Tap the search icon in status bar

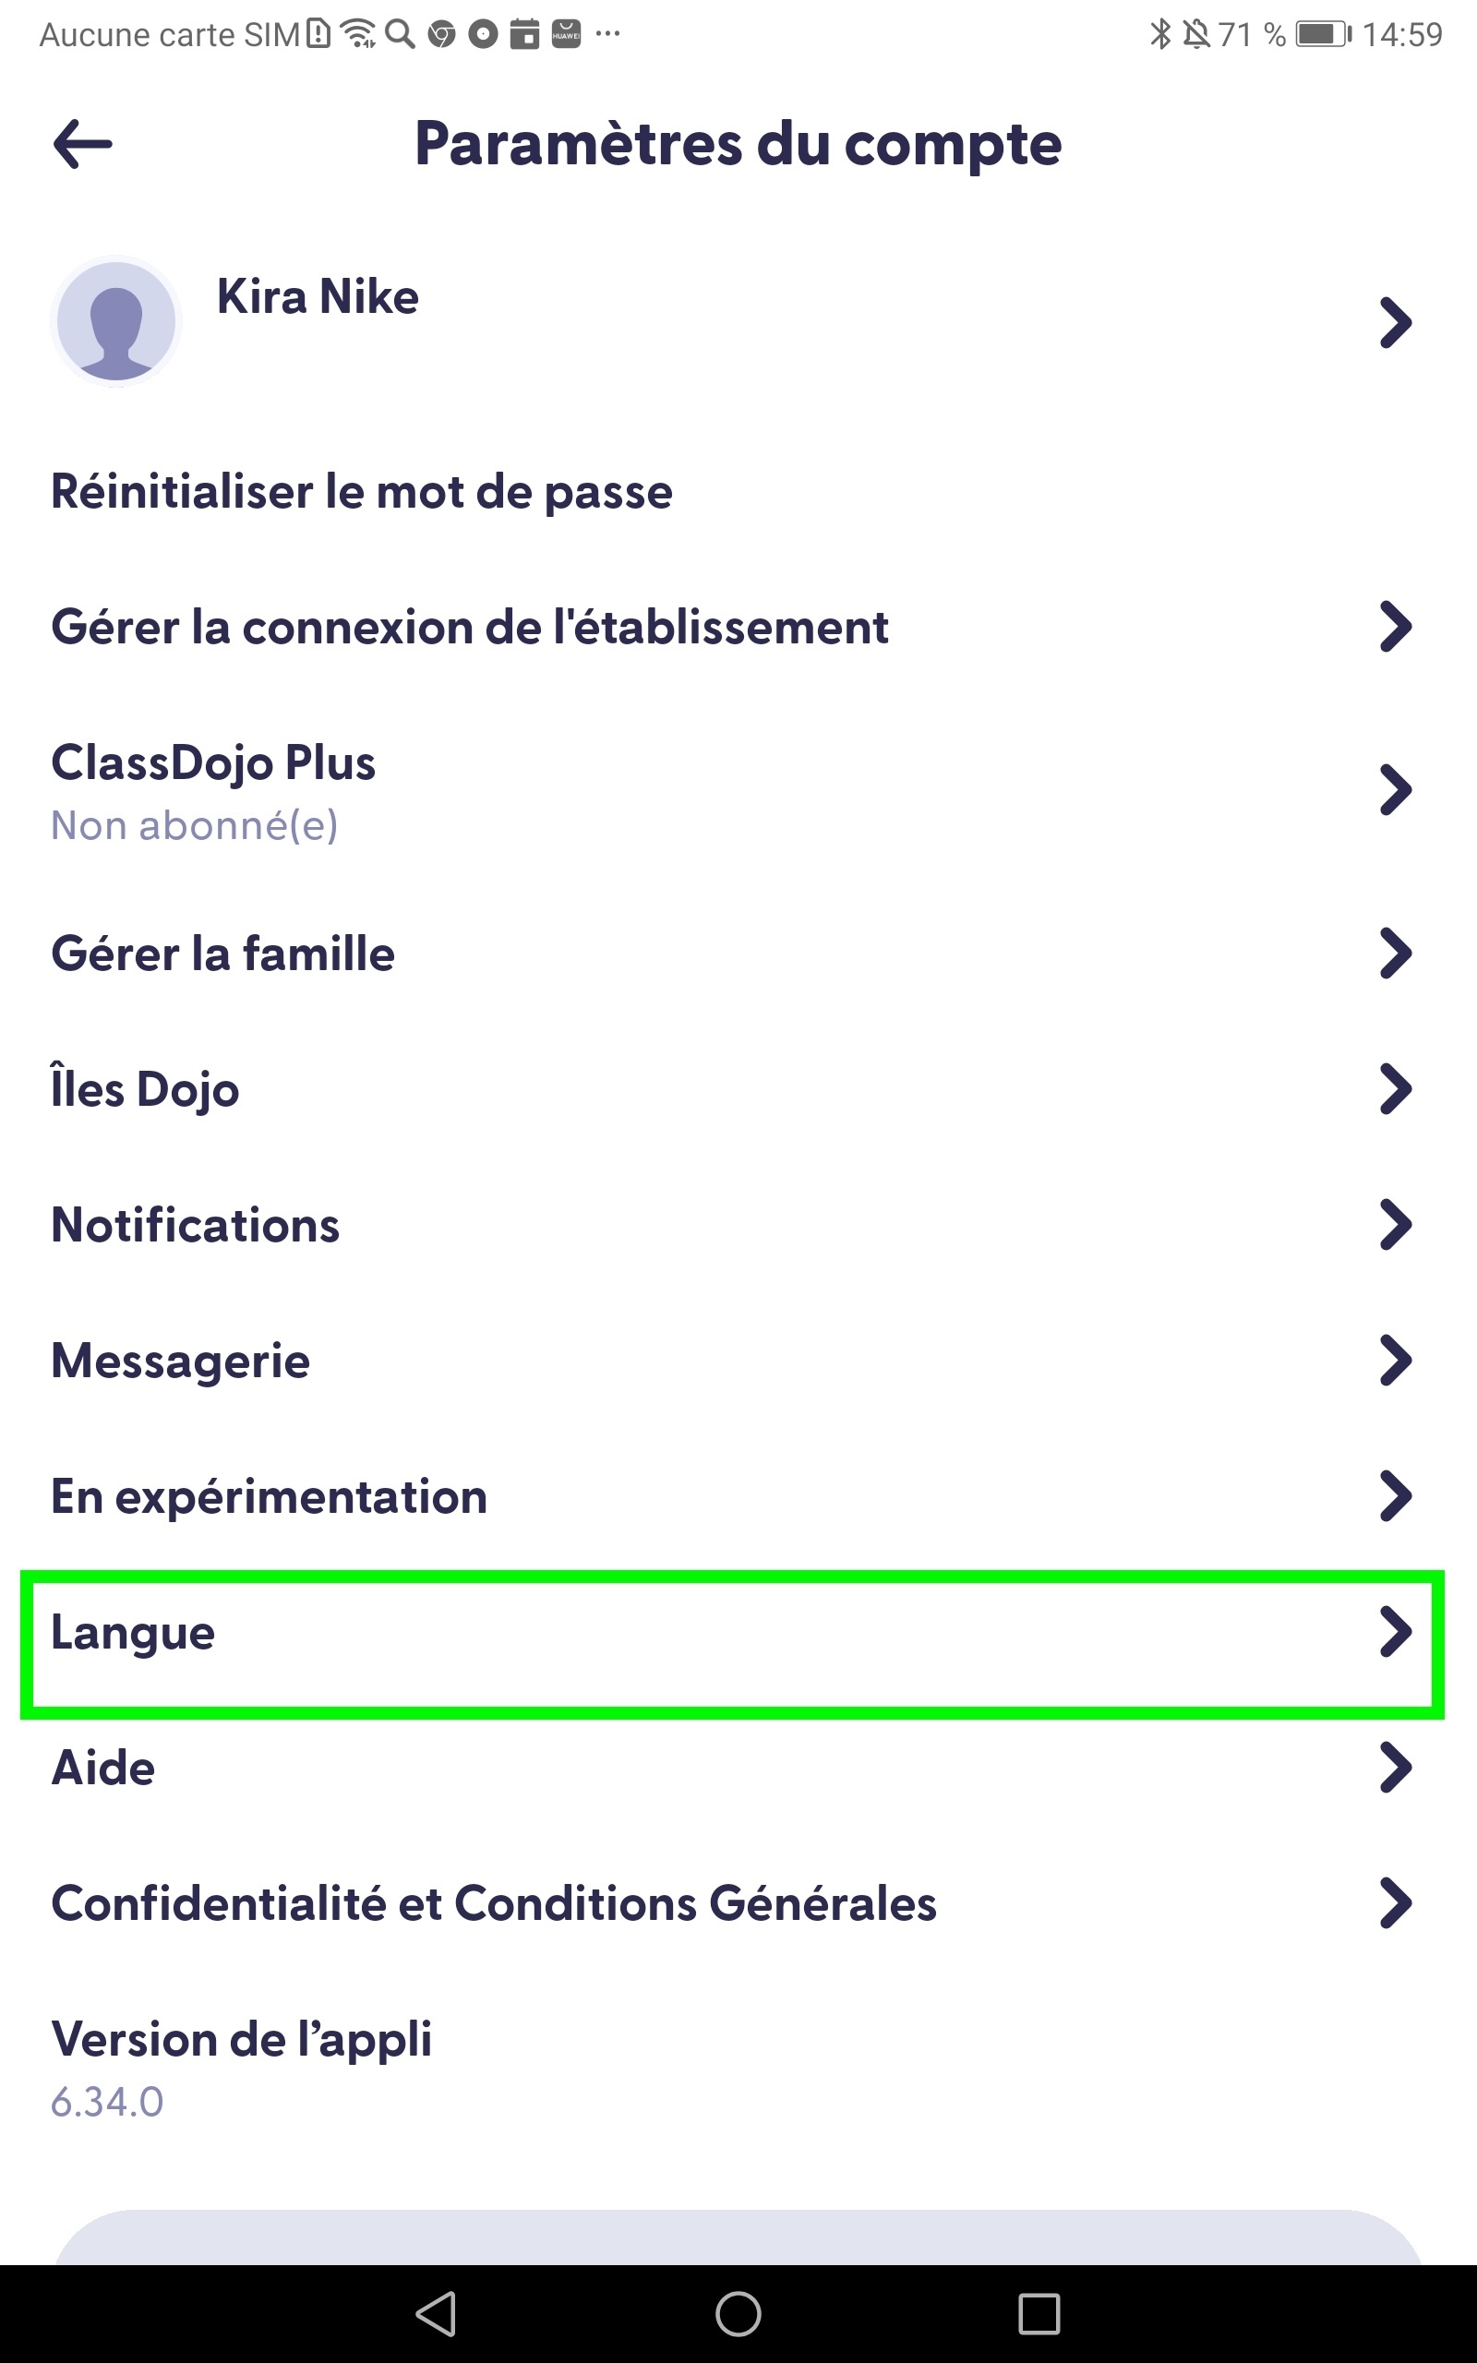point(400,34)
